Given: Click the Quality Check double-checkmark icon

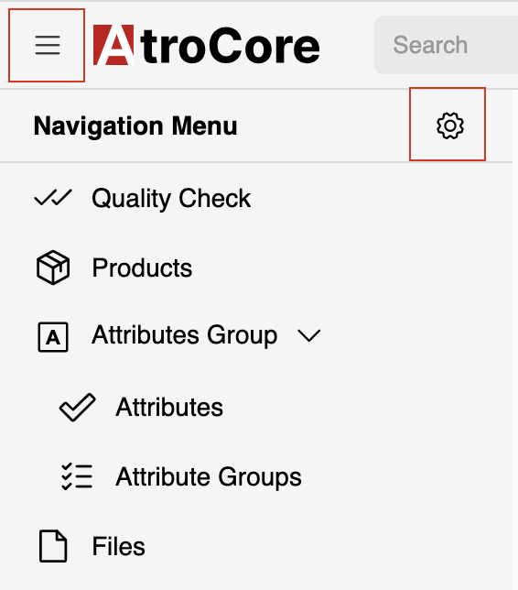Looking at the screenshot, I should tap(53, 198).
